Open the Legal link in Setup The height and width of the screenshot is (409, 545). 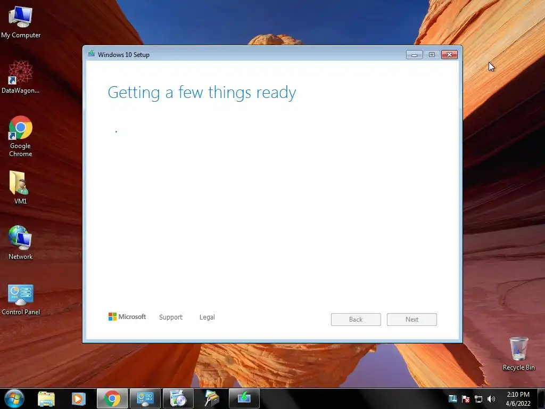point(207,317)
